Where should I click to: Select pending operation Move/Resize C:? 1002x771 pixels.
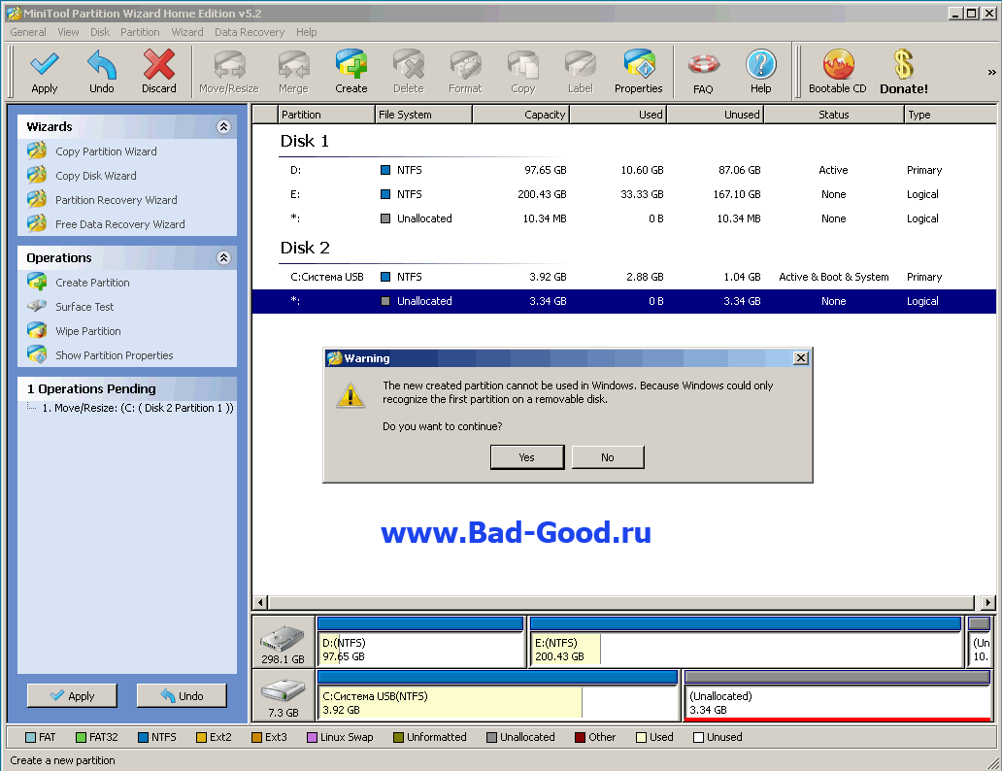click(x=138, y=408)
